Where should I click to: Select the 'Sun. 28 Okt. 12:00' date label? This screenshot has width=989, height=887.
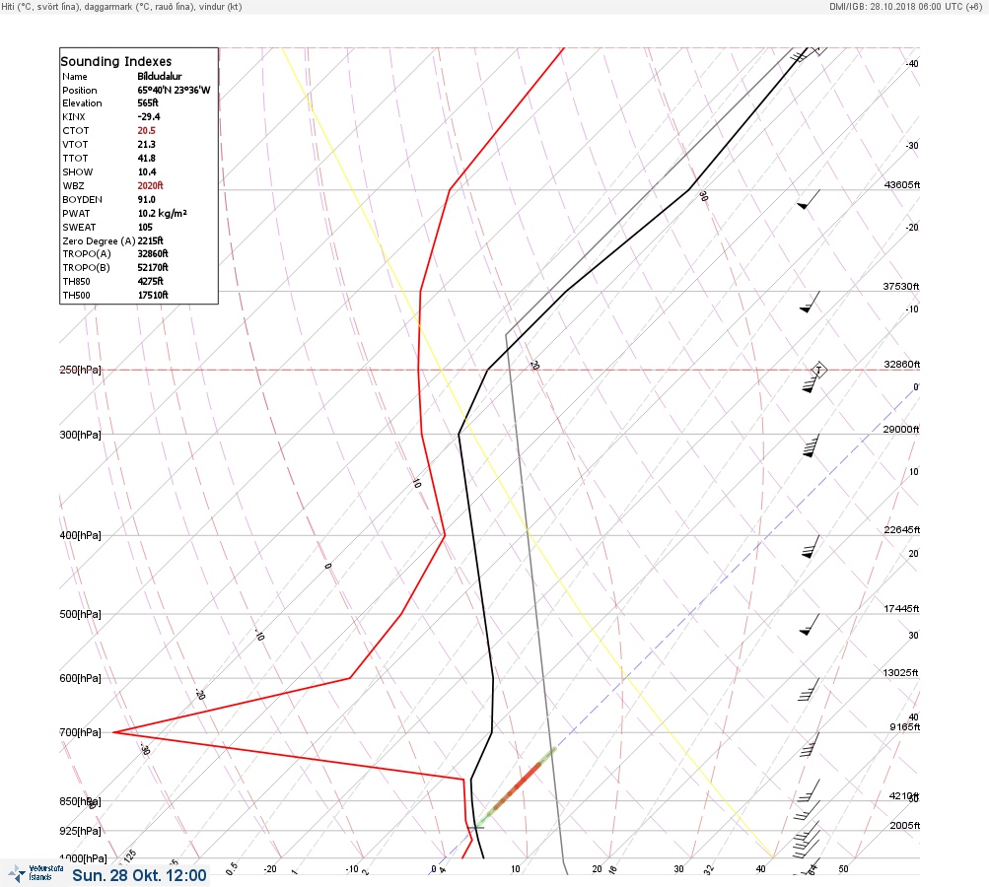[139, 875]
